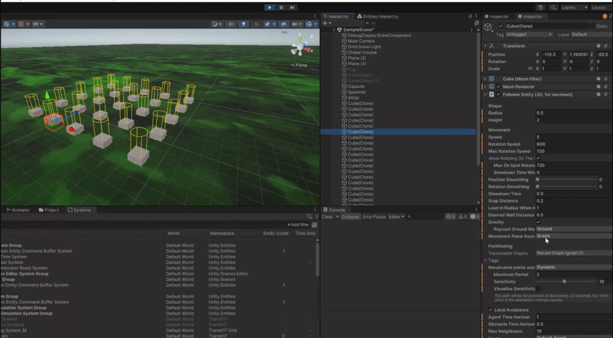Click the Hierarchy add plus button

click(326, 23)
